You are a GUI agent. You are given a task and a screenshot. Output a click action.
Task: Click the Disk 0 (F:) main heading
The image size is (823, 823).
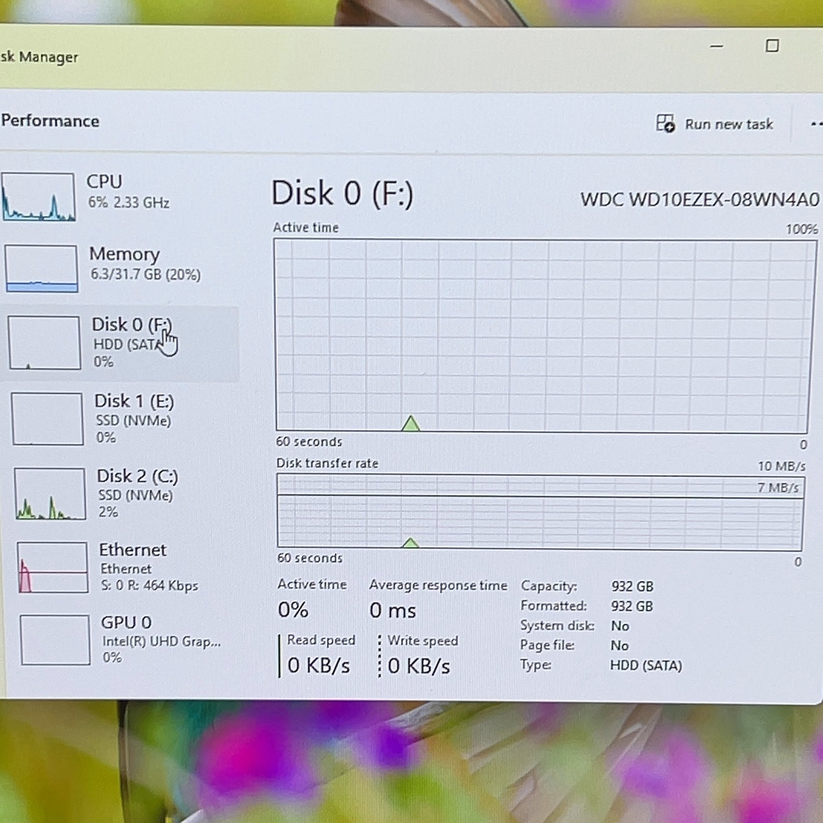(342, 193)
